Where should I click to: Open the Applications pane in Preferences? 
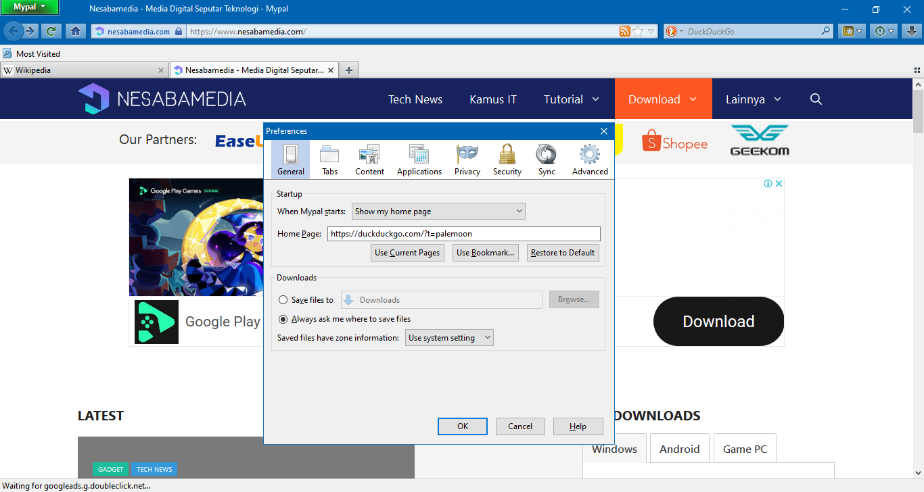419,159
